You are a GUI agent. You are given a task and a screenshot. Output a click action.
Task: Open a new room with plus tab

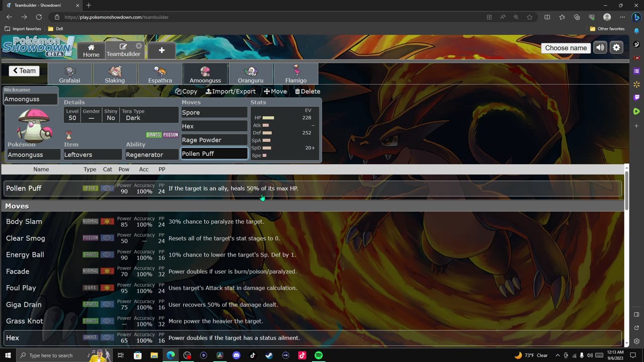[x=162, y=50]
